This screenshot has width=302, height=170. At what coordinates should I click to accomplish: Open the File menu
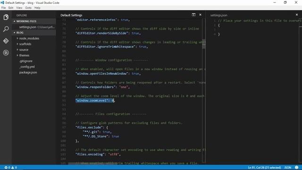pyautogui.click(x=3, y=8)
